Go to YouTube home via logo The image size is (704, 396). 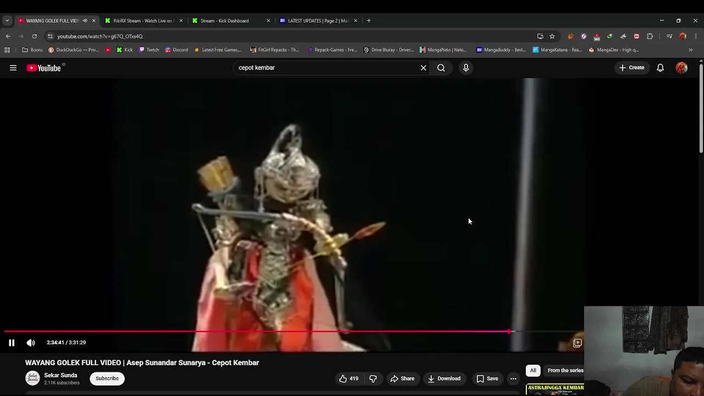click(x=45, y=68)
